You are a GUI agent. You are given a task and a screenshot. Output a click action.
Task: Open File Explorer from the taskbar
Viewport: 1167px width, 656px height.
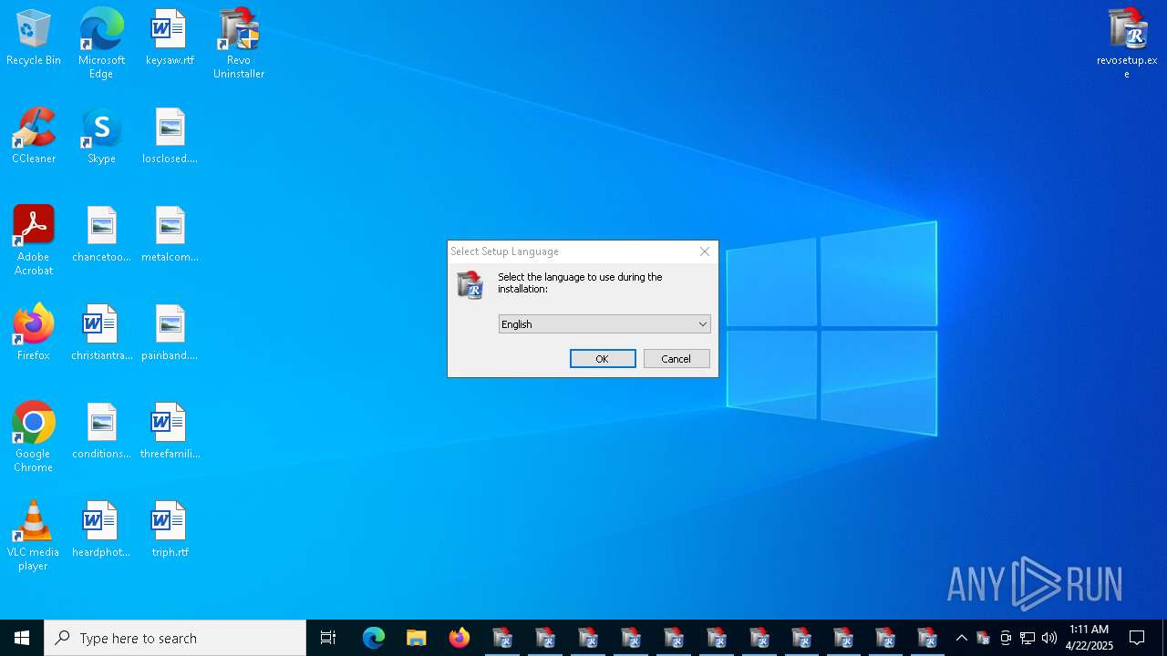click(417, 638)
